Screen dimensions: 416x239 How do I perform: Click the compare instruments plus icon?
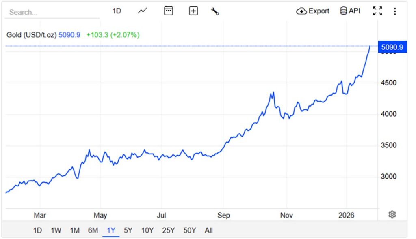(193, 11)
